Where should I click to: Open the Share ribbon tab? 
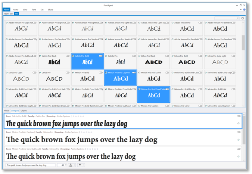(x=50, y=10)
